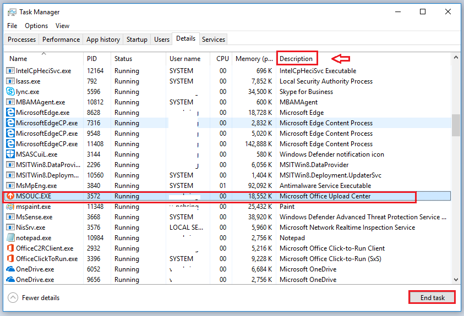The image size is (464, 316).
Task: Click the CPU value 01 for MsMpEng.exe
Action: coord(223,186)
